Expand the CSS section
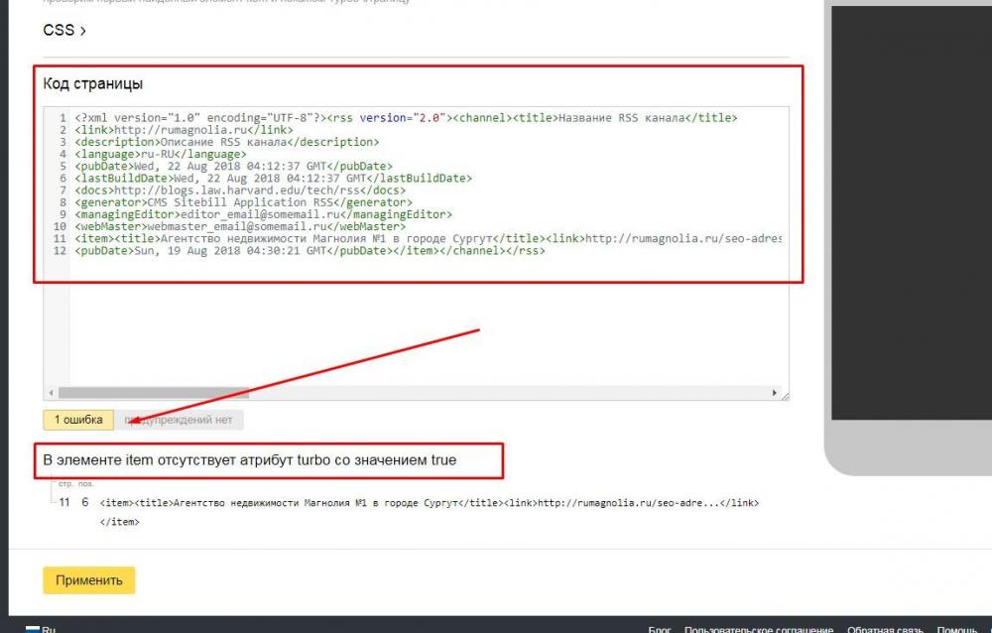The image size is (992, 633). point(63,31)
